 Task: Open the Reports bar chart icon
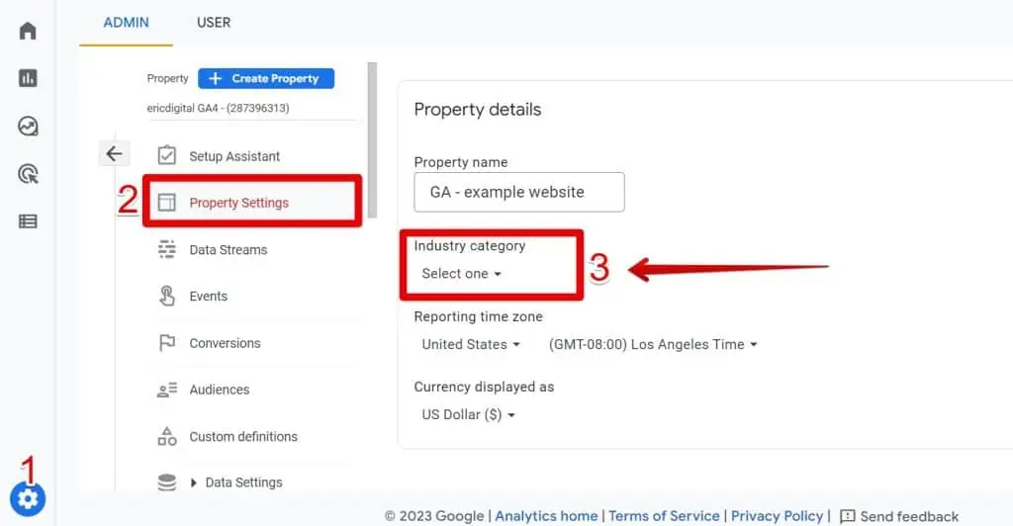28,78
